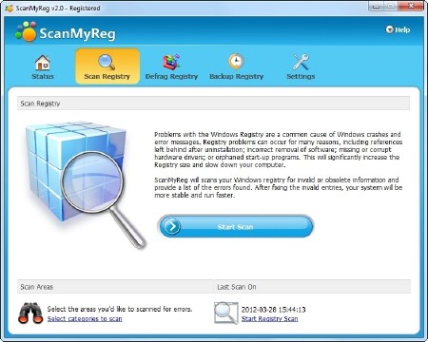Viewport: 428px width, 342px height.
Task: Switch to the Defrag Registry tab label
Action: pyautogui.click(x=171, y=76)
